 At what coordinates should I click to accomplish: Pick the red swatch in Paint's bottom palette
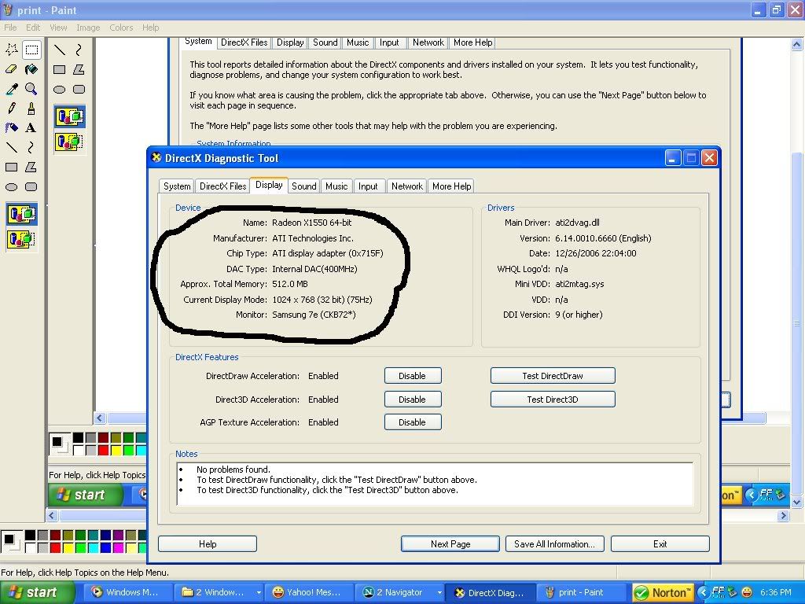(56, 547)
